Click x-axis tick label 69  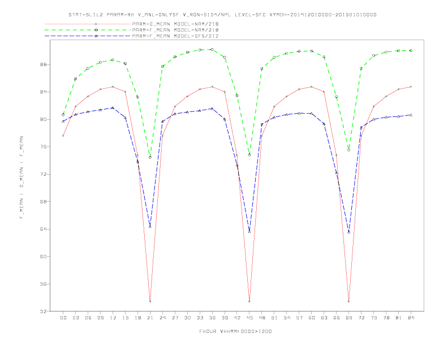[349, 318]
